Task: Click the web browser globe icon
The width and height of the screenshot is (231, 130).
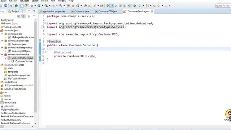Action: click(134, 6)
